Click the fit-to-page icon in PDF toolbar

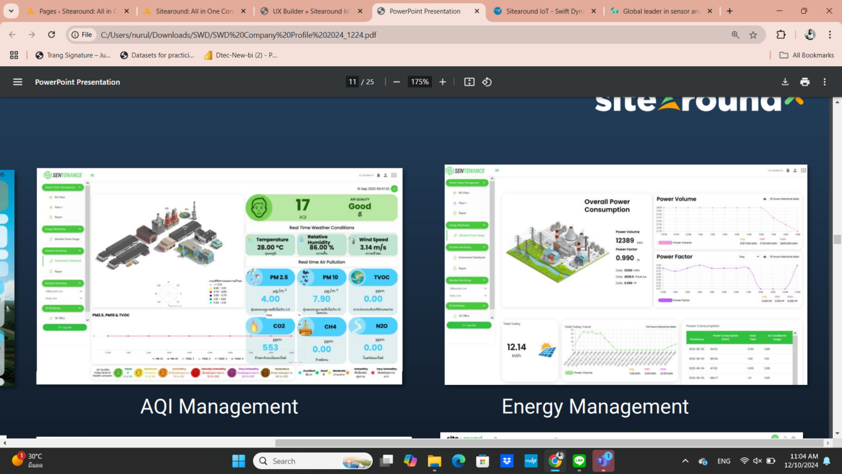[469, 82]
